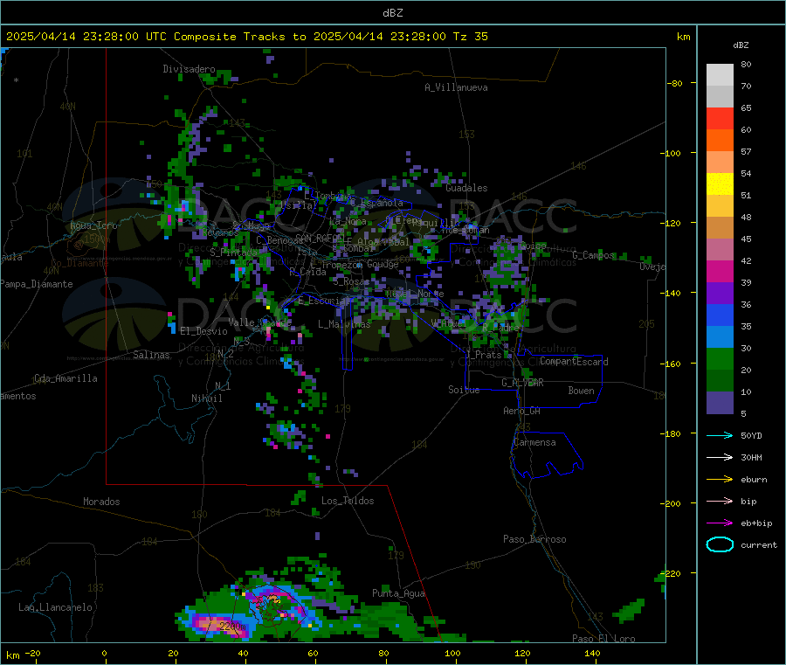This screenshot has height=665, width=786.
Task: Click the 'Soitue' map label
Action: click(464, 390)
